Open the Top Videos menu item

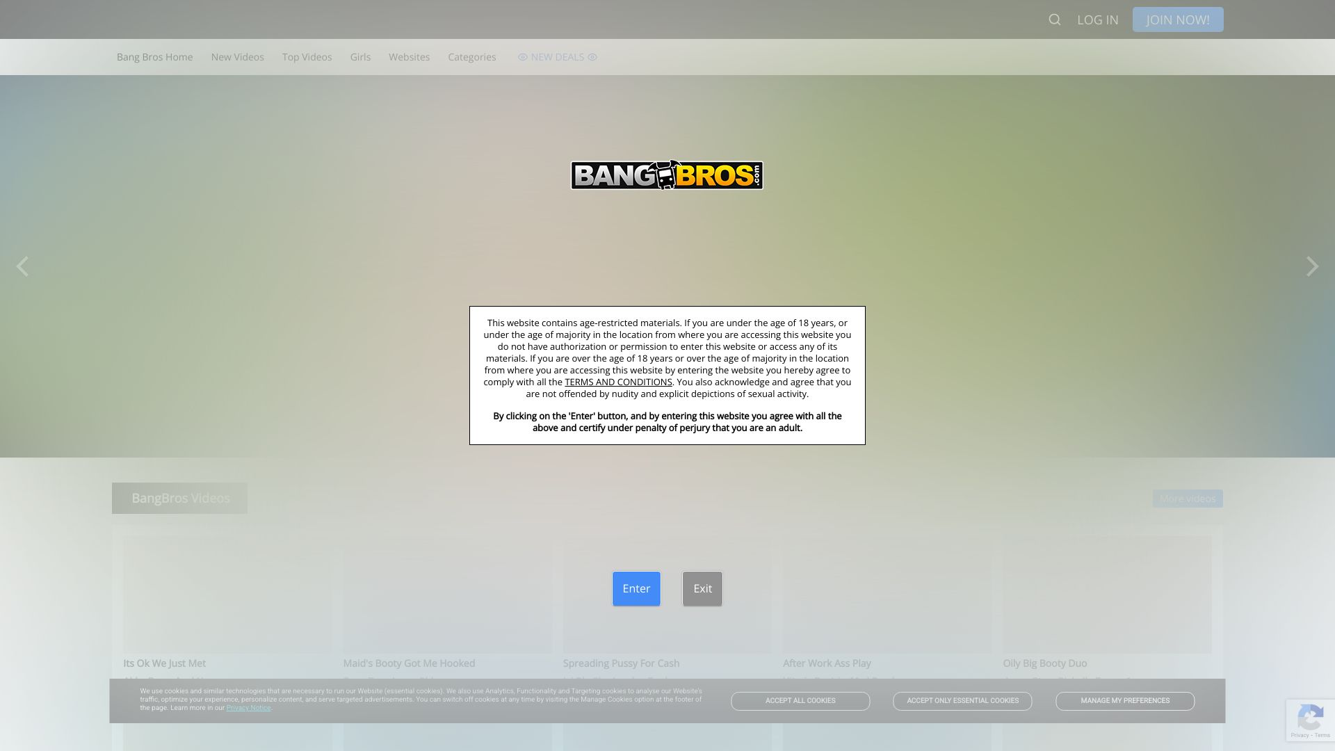pyautogui.click(x=307, y=57)
